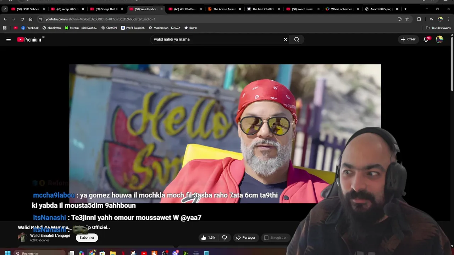Share the video with Partager
Screen dimensions: 454x255
tap(245, 238)
